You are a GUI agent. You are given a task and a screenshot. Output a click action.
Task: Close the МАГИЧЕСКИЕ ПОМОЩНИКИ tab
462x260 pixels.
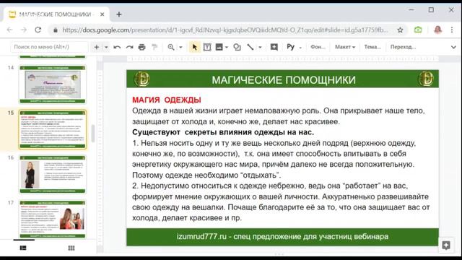pos(102,14)
